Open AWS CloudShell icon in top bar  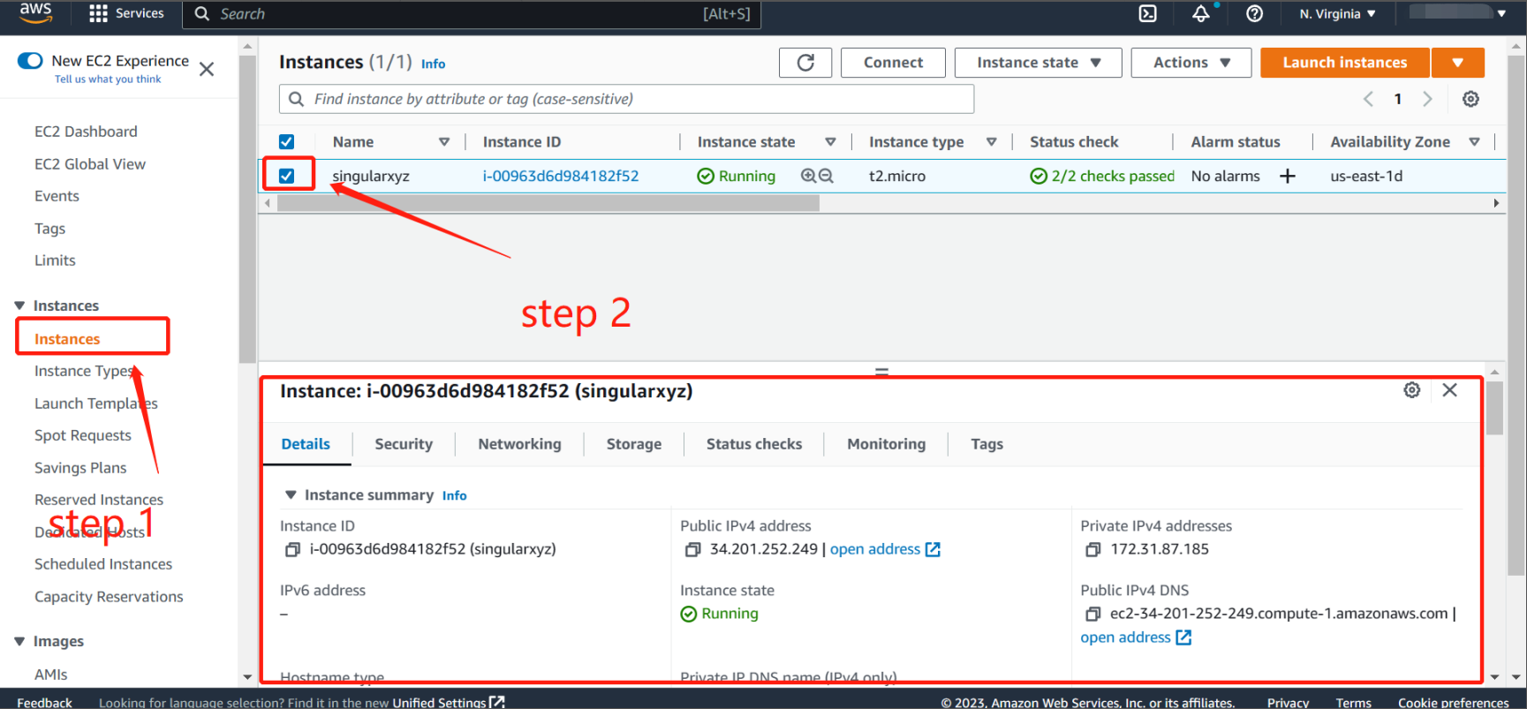coord(1147,13)
